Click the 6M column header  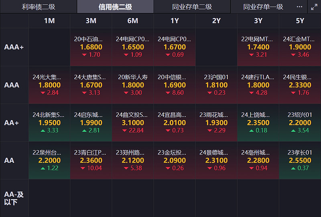pos(133,21)
